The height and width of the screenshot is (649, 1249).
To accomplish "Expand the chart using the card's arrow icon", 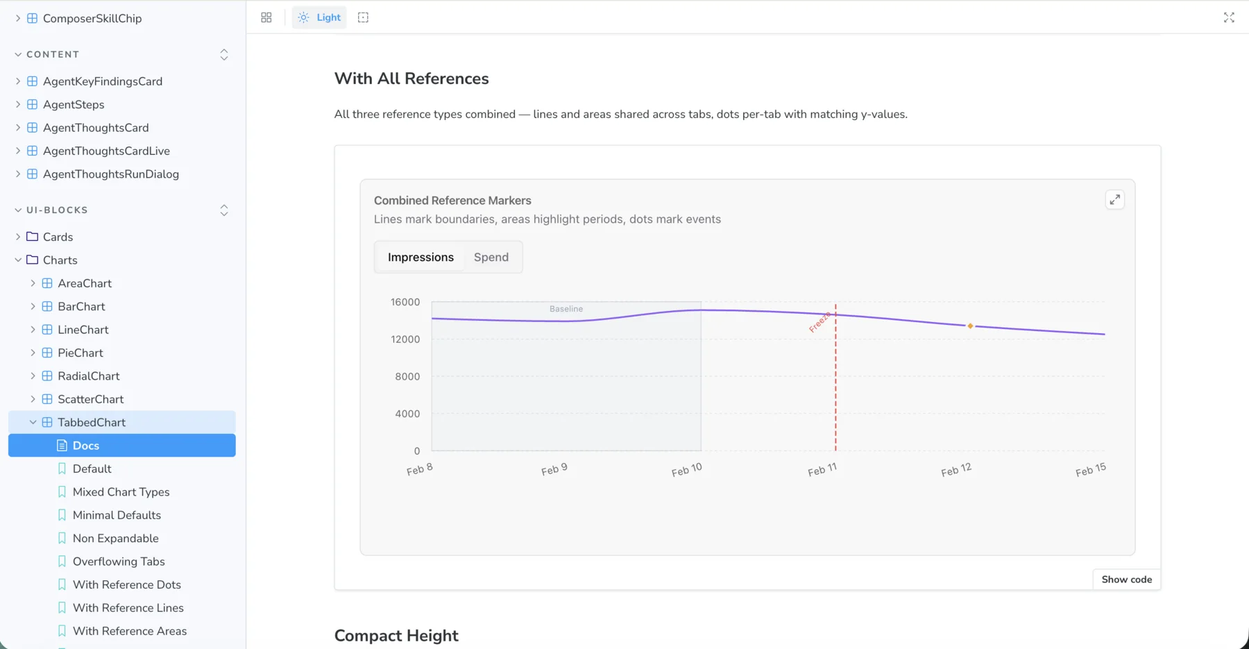I will [1115, 200].
